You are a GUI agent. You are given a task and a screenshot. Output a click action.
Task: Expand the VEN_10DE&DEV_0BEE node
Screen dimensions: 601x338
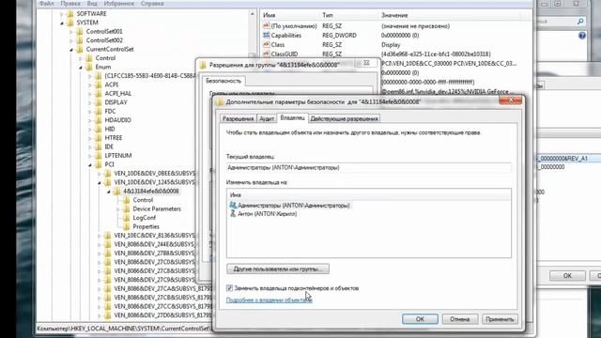pyautogui.click(x=100, y=174)
